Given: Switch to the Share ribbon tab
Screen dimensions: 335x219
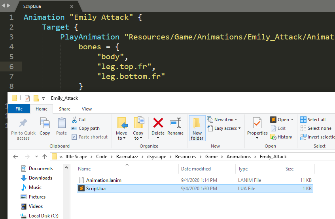Looking at the screenshot, I should [64, 109].
